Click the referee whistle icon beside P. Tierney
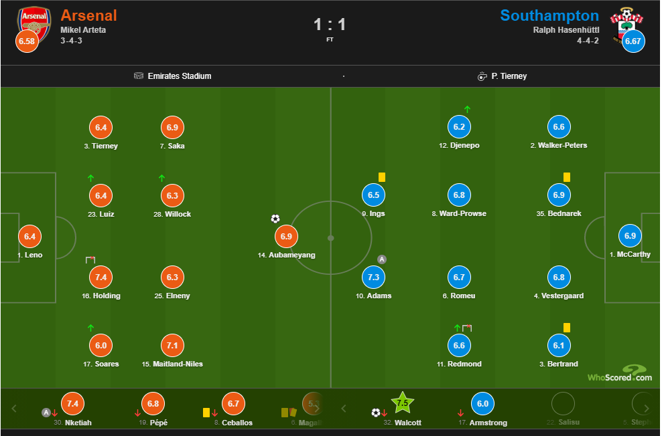Image resolution: width=662 pixels, height=436 pixels. [x=482, y=76]
